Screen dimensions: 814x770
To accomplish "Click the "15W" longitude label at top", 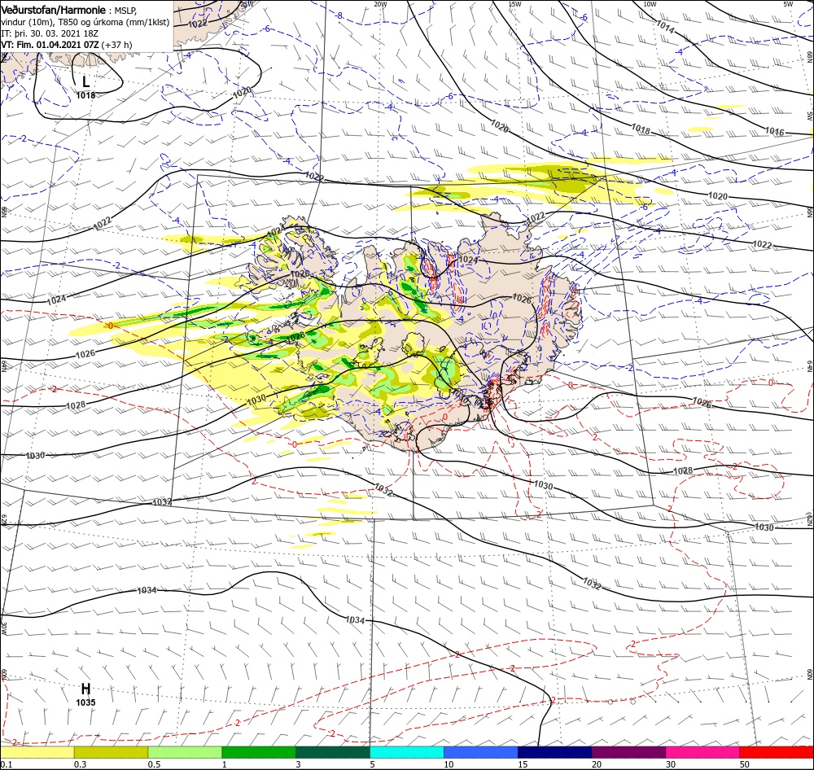I will click(514, 4).
